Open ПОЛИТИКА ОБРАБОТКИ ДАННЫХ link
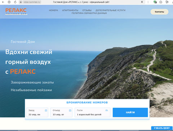The image size is (173, 131). (x=89, y=13)
